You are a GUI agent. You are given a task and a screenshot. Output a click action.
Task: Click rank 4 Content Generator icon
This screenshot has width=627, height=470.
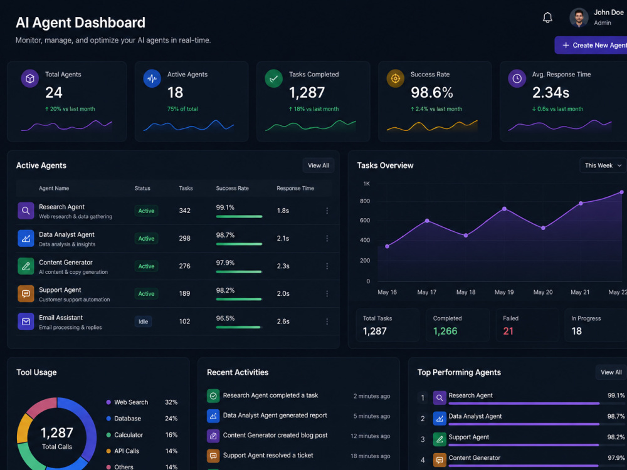440,460
